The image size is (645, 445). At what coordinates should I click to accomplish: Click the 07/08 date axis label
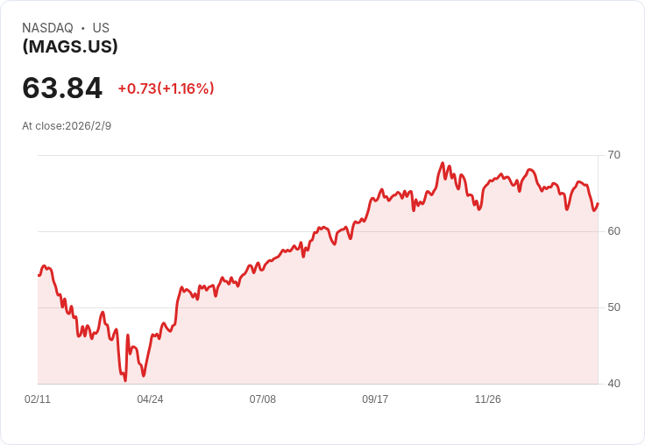click(263, 399)
